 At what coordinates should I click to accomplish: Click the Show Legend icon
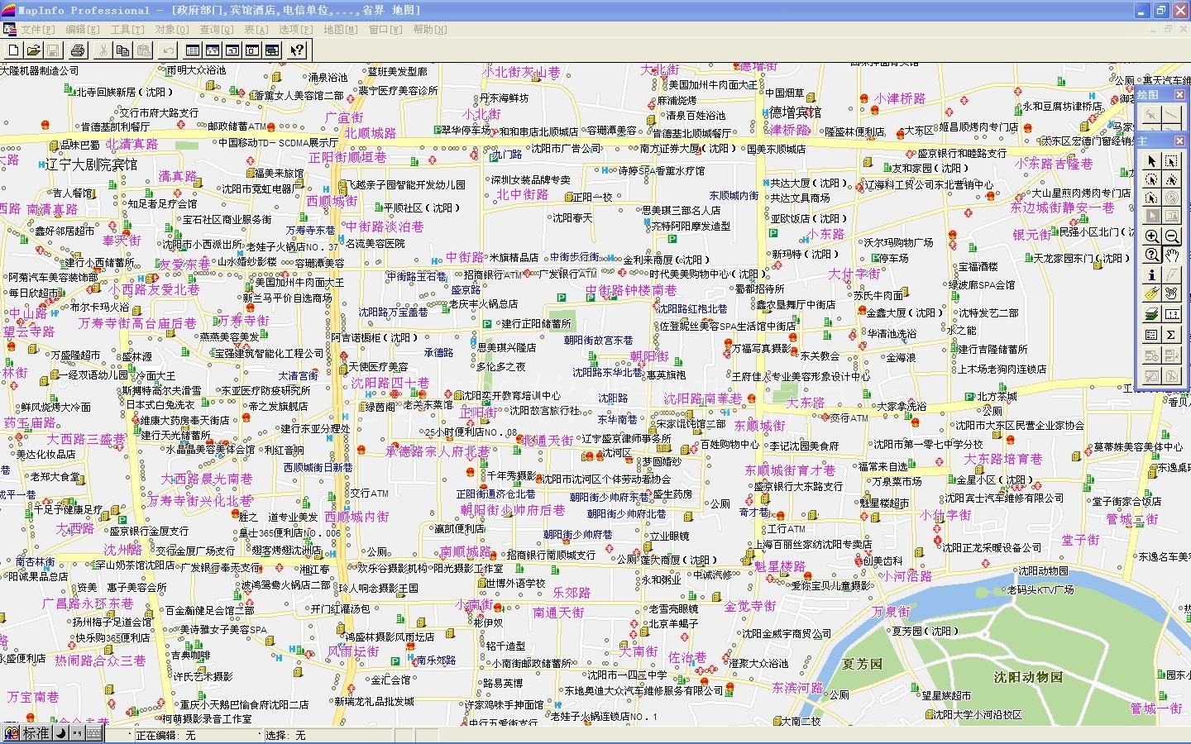click(1151, 335)
